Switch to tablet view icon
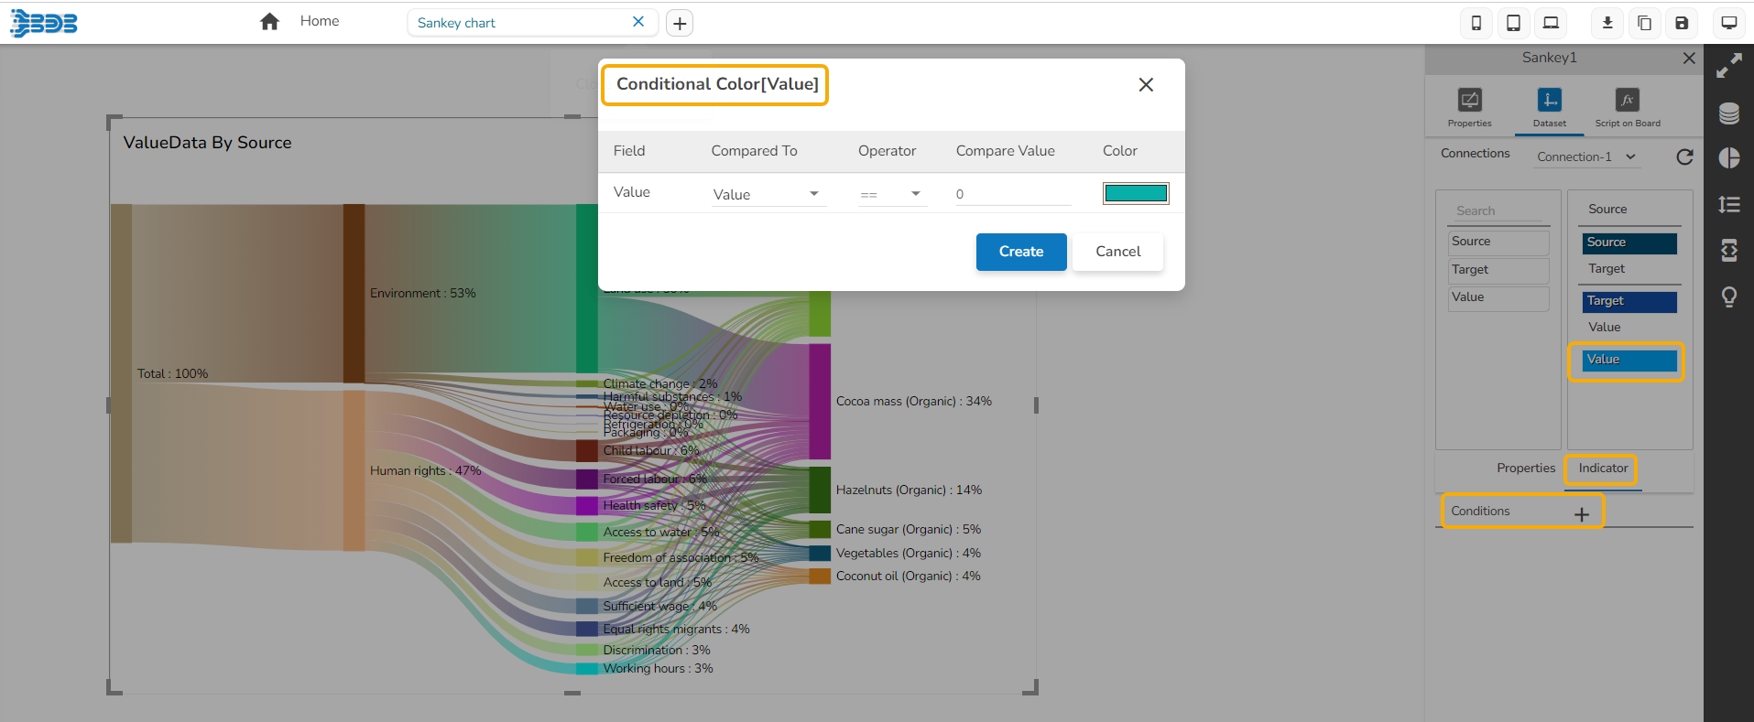Screen dimensions: 1754x722 pyautogui.click(x=1513, y=23)
